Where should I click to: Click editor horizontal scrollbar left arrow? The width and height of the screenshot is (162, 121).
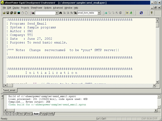click(5, 85)
